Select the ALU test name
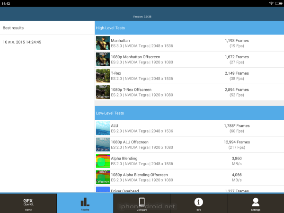Screen dimensions: 284x213 coord(115,126)
